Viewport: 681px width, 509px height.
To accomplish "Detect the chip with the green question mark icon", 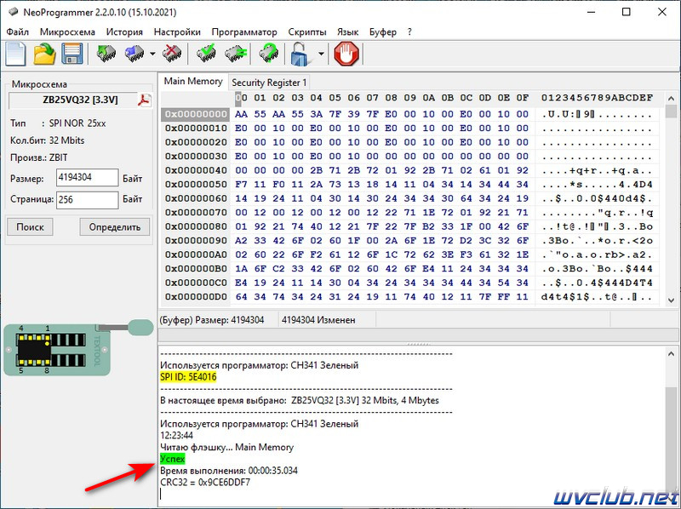I will (269, 54).
